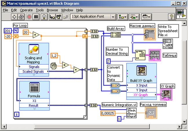
Task: Select the Multiply function node
Action: (65, 65)
